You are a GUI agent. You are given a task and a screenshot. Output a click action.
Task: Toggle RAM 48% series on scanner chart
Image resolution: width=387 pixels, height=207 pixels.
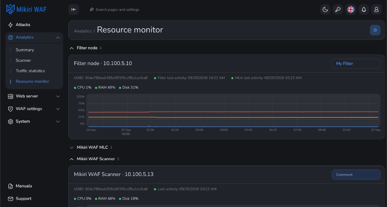[105, 198]
